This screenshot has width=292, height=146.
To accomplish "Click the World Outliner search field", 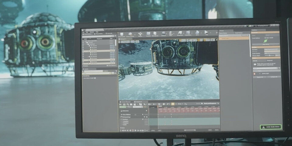I will pyautogui.click(x=98, y=36).
